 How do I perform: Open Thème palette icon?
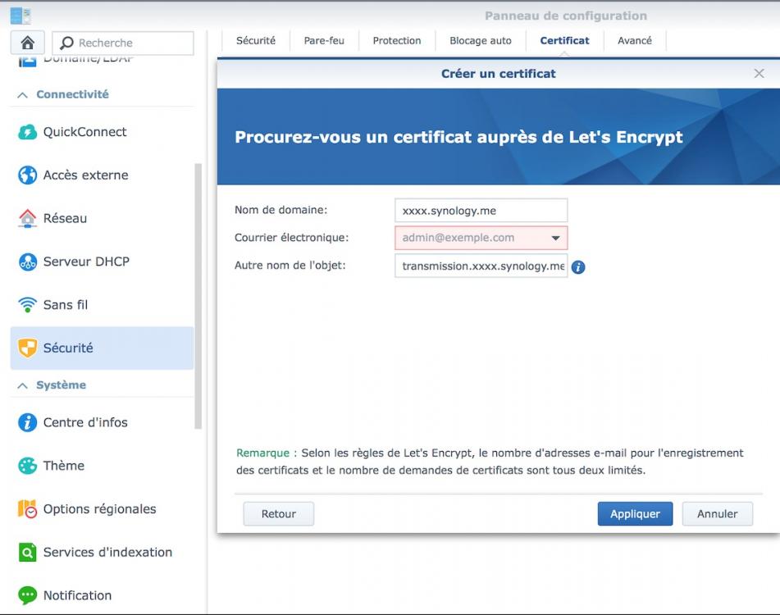pyautogui.click(x=28, y=466)
